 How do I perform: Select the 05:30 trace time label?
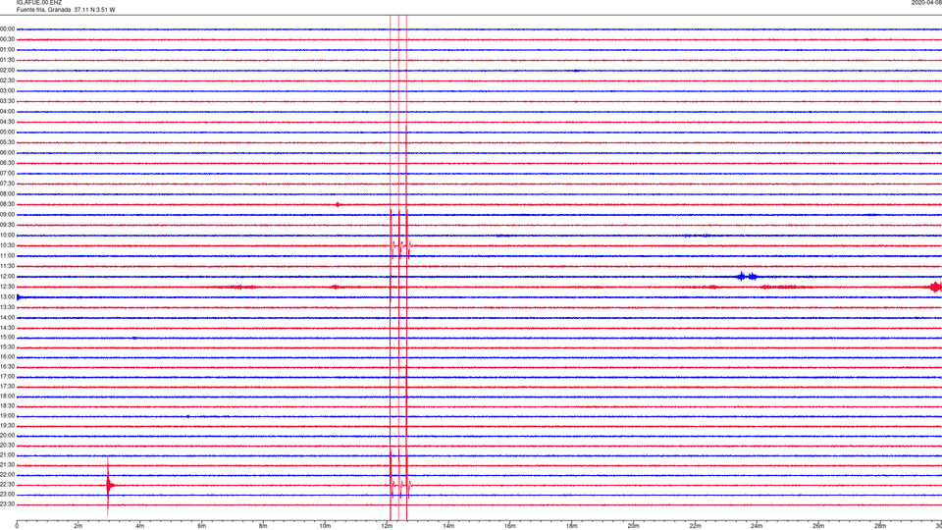click(7, 142)
